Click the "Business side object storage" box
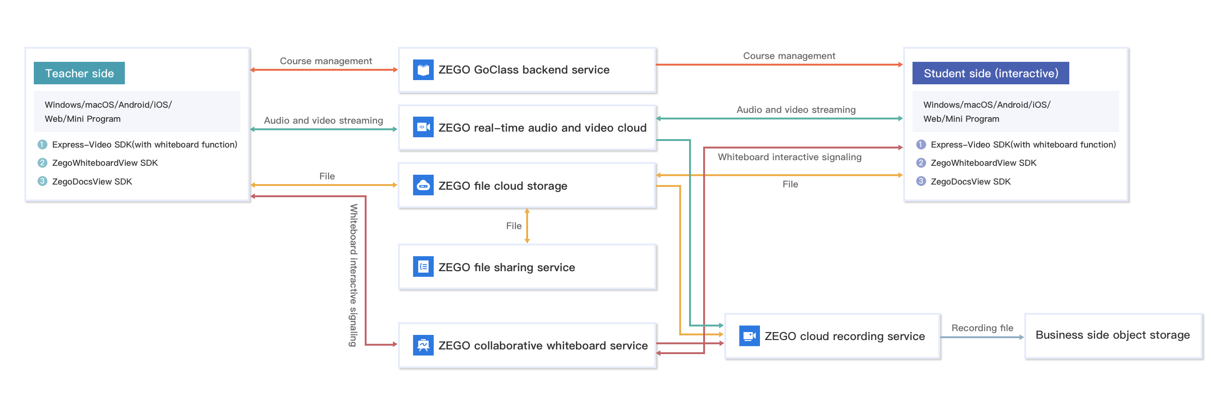 click(x=1113, y=336)
